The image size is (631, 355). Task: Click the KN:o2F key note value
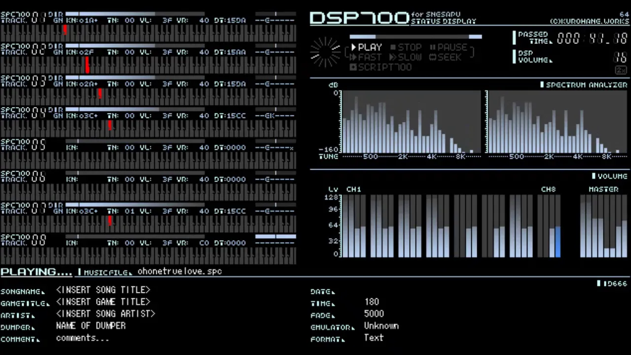click(80, 52)
